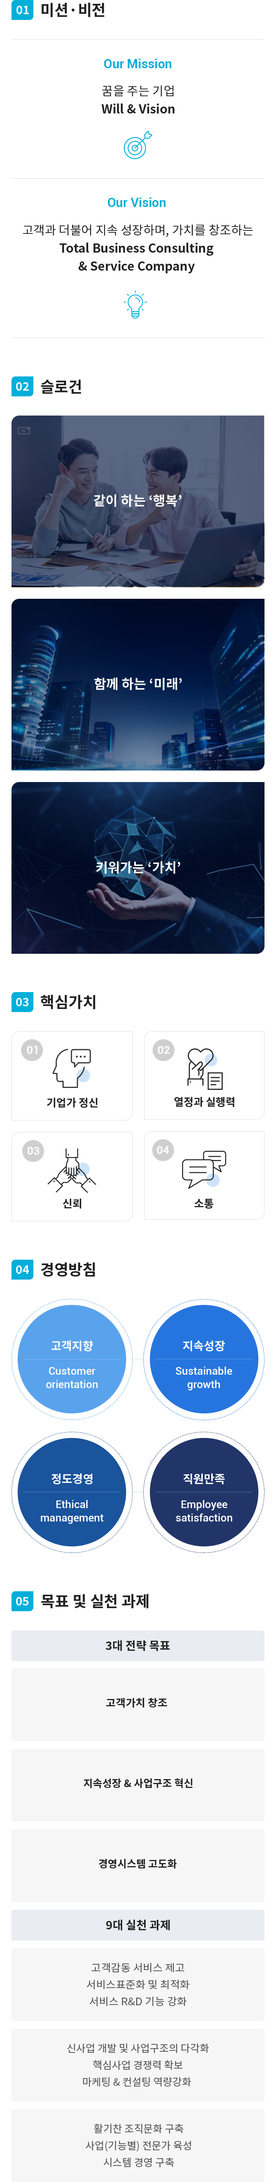Select the Employee satisfaction circle
This screenshot has height=2182, width=276.
click(x=204, y=1492)
